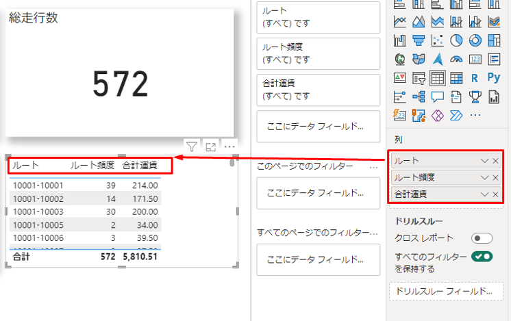511x321 pixels.
Task: Pick the Power Automate visual icon
Action: click(x=456, y=115)
